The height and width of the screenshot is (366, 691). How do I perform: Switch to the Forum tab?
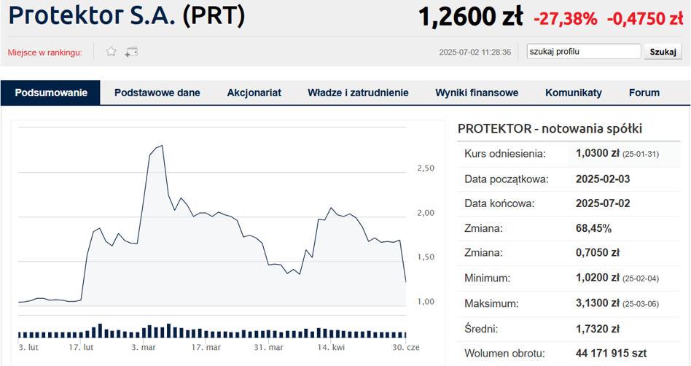[644, 93]
